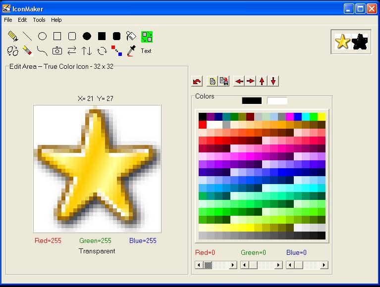Click the copy document button
Viewport: 380px width, 287px height.
(212, 81)
